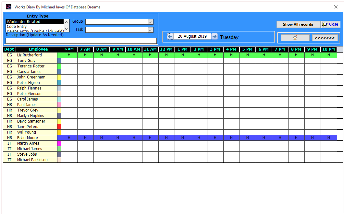The image size is (344, 214).
Task: Click the home icon button
Action: 295,38
